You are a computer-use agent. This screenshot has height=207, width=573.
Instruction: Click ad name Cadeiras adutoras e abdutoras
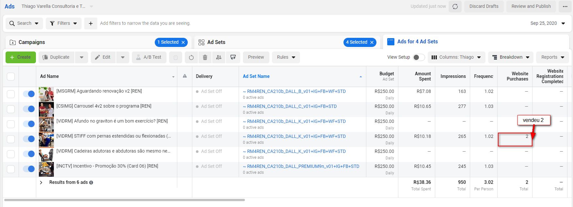(113, 151)
